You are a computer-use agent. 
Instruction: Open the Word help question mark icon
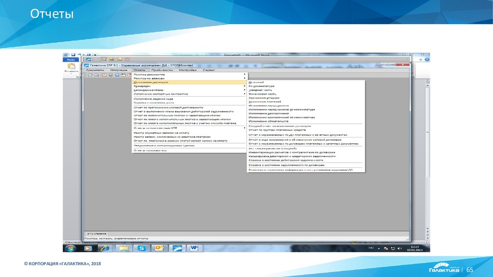pos(427,59)
